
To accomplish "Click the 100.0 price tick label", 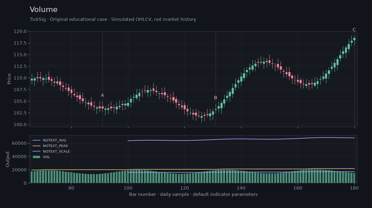I will point(20,125).
